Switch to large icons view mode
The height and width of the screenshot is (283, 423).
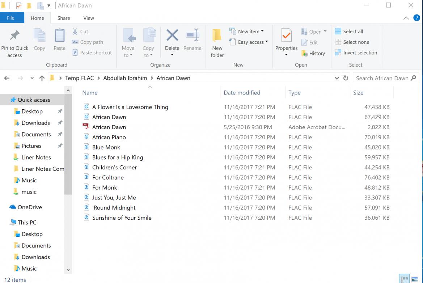click(415, 279)
